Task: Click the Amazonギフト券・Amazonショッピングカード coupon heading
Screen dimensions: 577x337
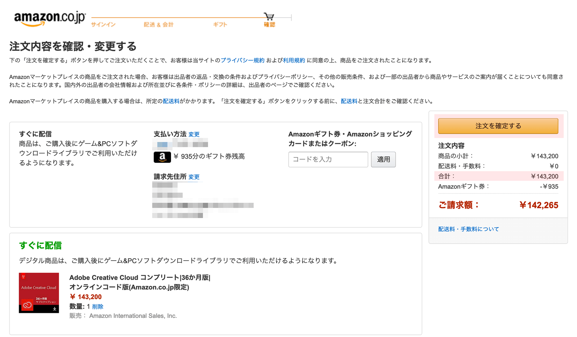Action: 350,139
